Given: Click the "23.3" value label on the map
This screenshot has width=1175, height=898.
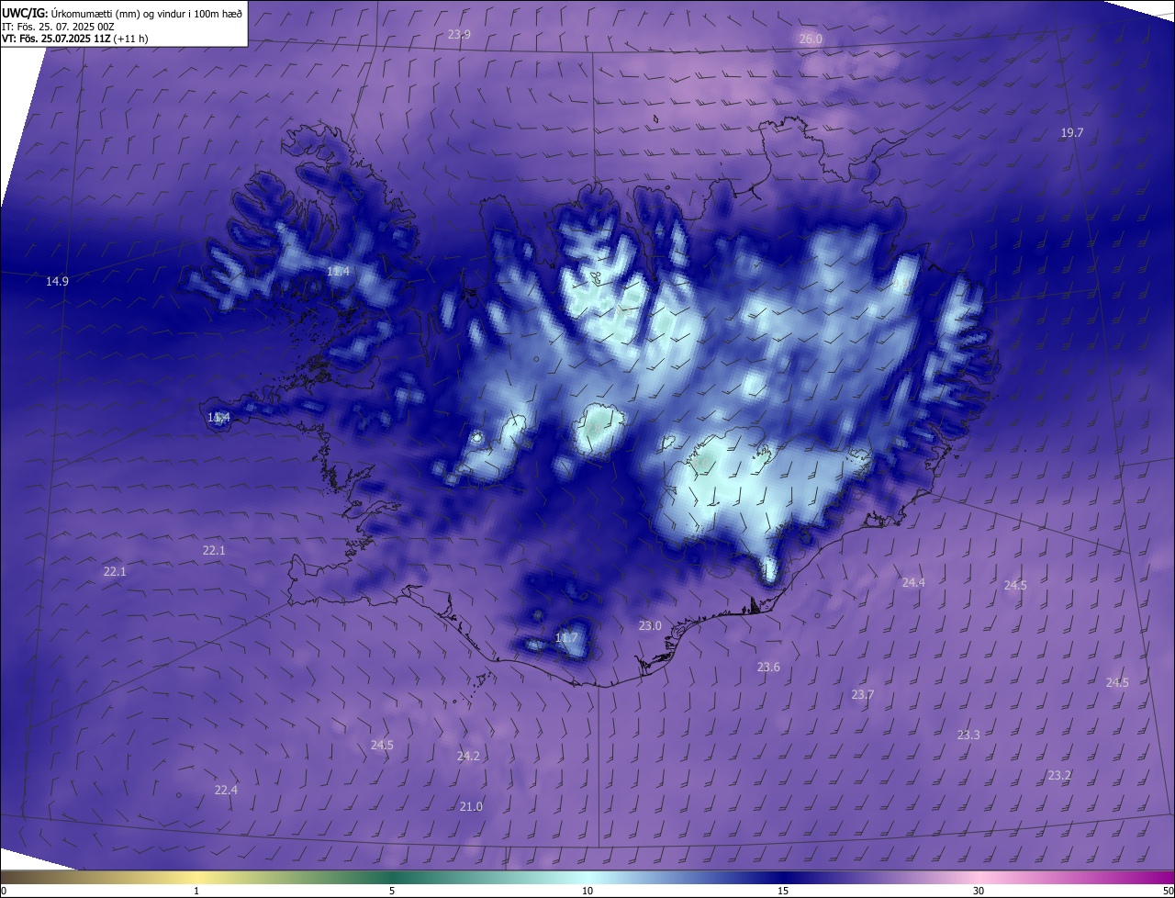Looking at the screenshot, I should (x=968, y=735).
